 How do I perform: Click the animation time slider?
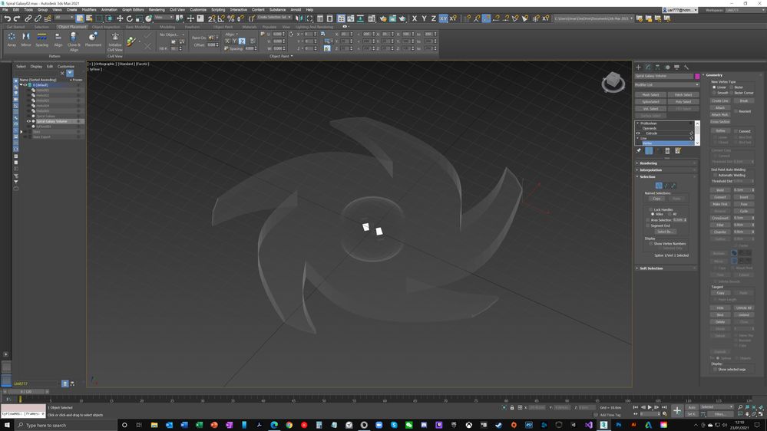(x=26, y=391)
